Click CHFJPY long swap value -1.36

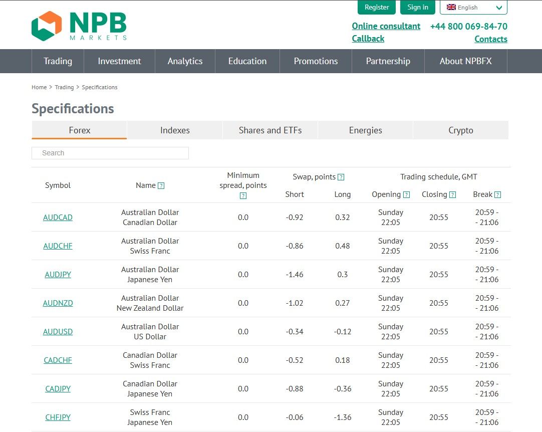click(342, 417)
